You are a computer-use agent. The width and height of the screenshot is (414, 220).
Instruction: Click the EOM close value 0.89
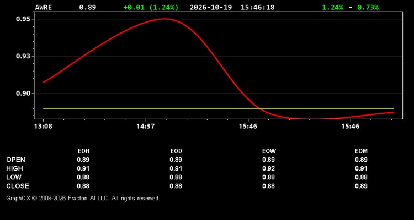pyautogui.click(x=361, y=186)
